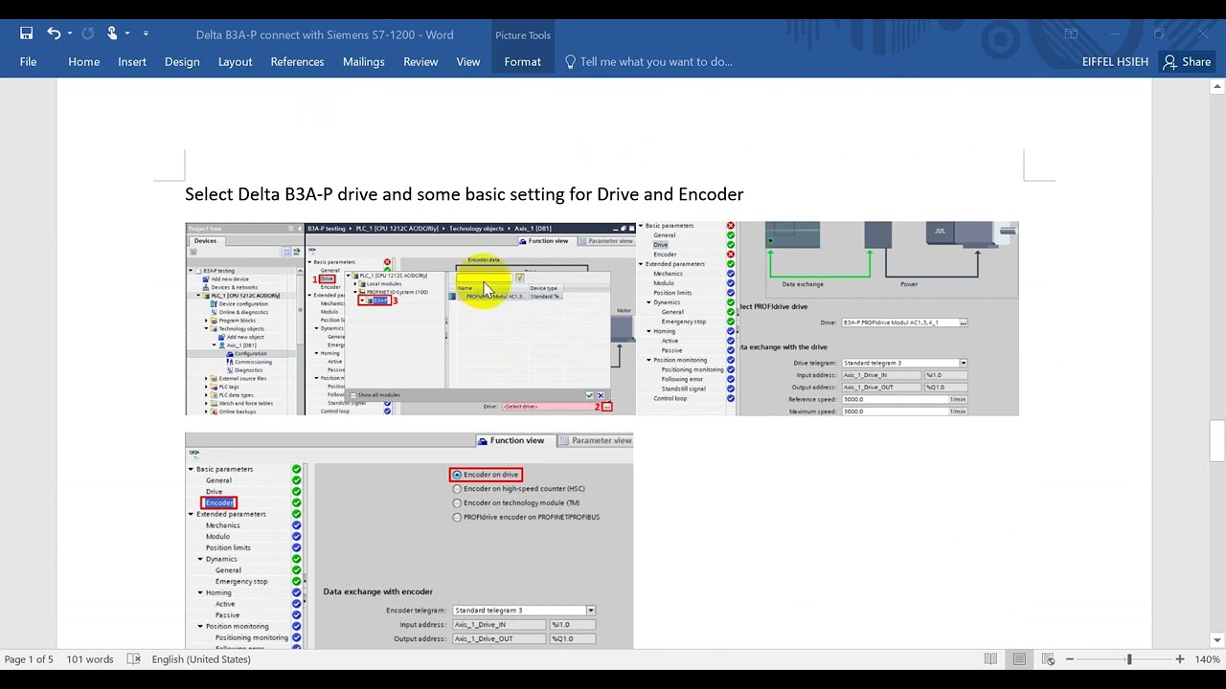This screenshot has height=689, width=1226.
Task: Open the Layout ribbon tab
Action: click(235, 61)
